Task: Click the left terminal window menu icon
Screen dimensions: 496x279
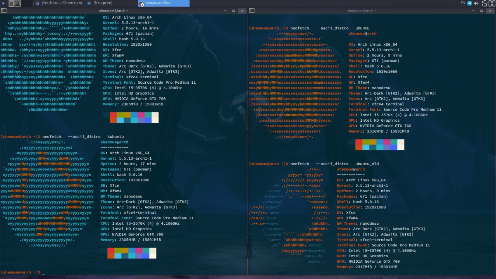Action: tap(3, 10)
